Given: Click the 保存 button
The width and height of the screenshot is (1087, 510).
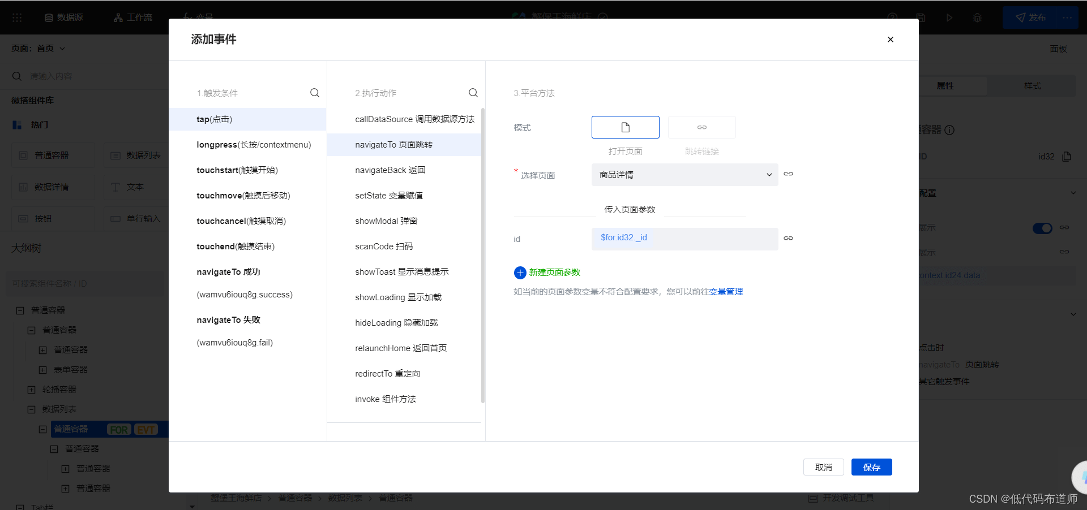Looking at the screenshot, I should click(871, 467).
